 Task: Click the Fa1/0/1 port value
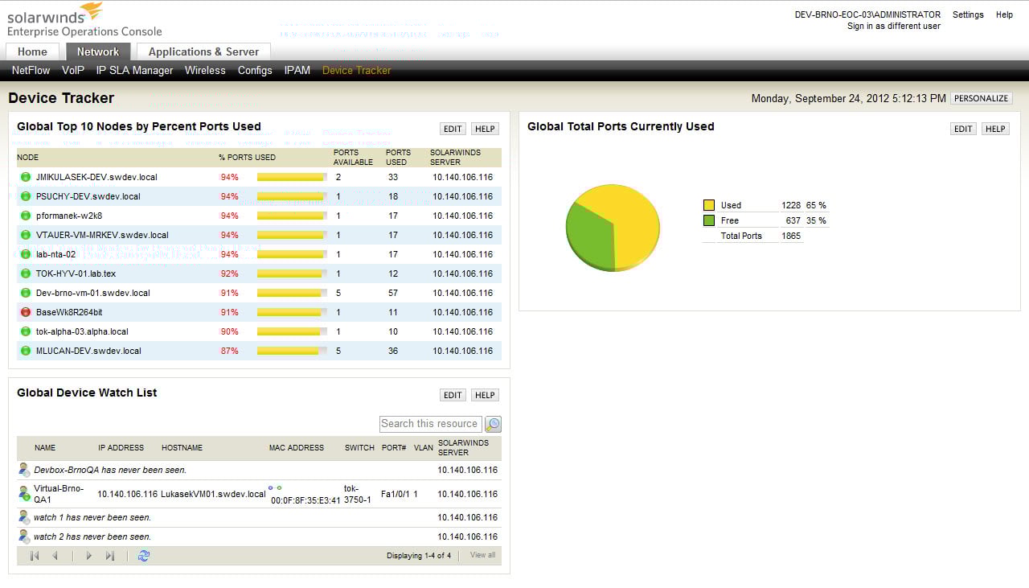[x=396, y=494]
